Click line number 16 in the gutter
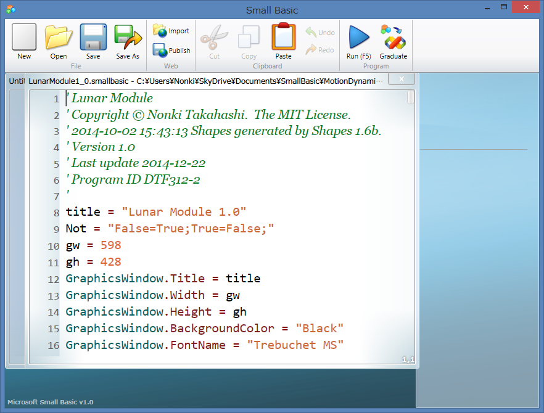This screenshot has width=544, height=413. pos(54,346)
